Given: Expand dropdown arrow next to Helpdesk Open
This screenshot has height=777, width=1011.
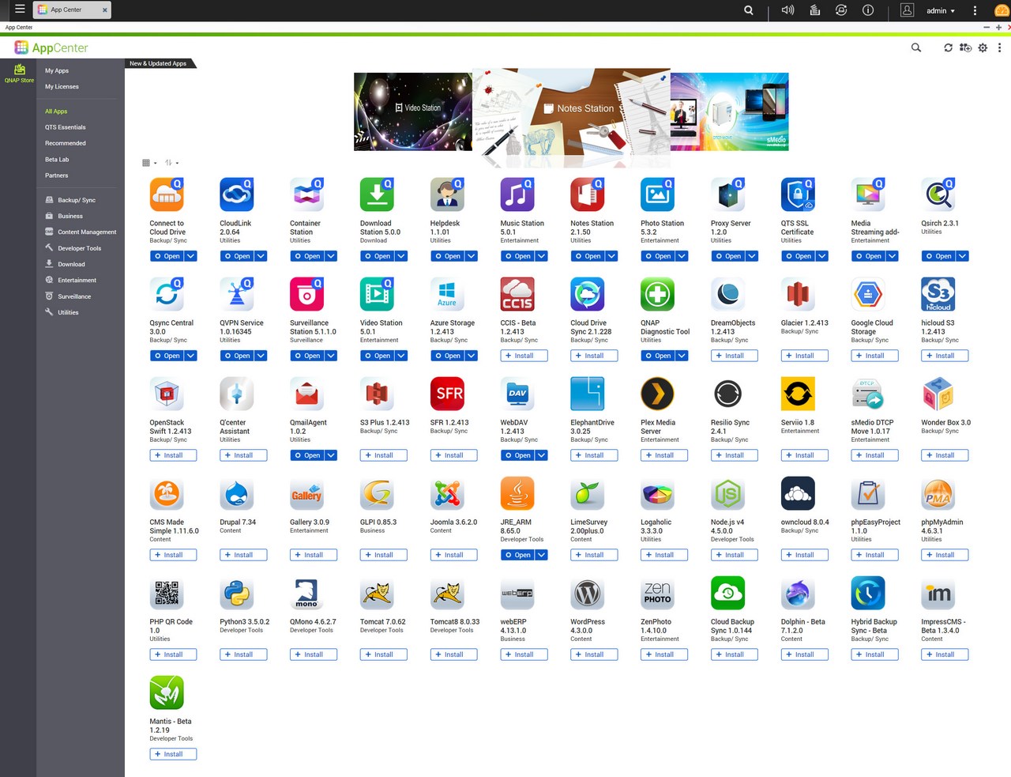Looking at the screenshot, I should click(472, 256).
